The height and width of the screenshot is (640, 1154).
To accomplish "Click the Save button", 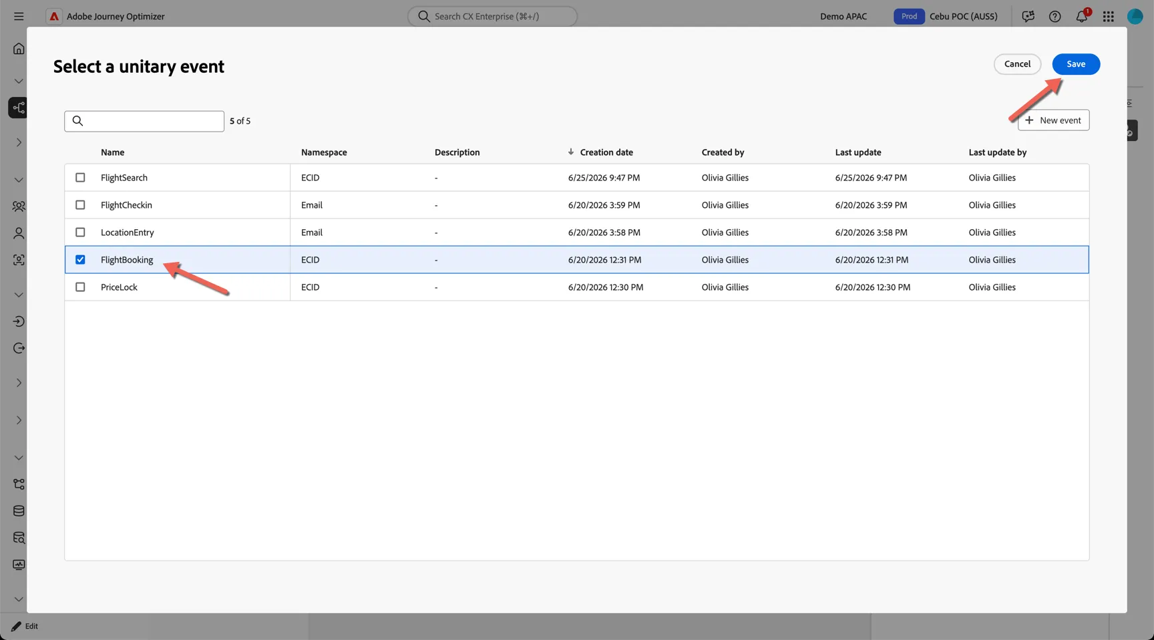I will pos(1076,64).
